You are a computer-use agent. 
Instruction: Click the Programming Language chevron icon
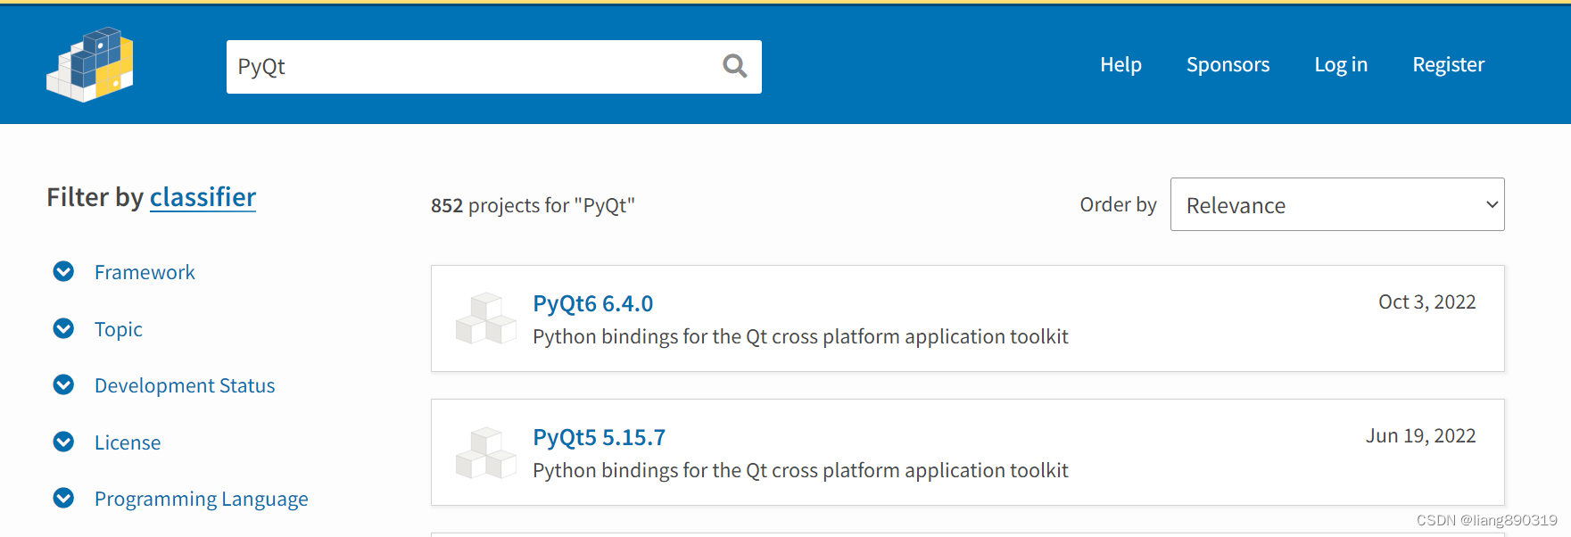pos(63,498)
